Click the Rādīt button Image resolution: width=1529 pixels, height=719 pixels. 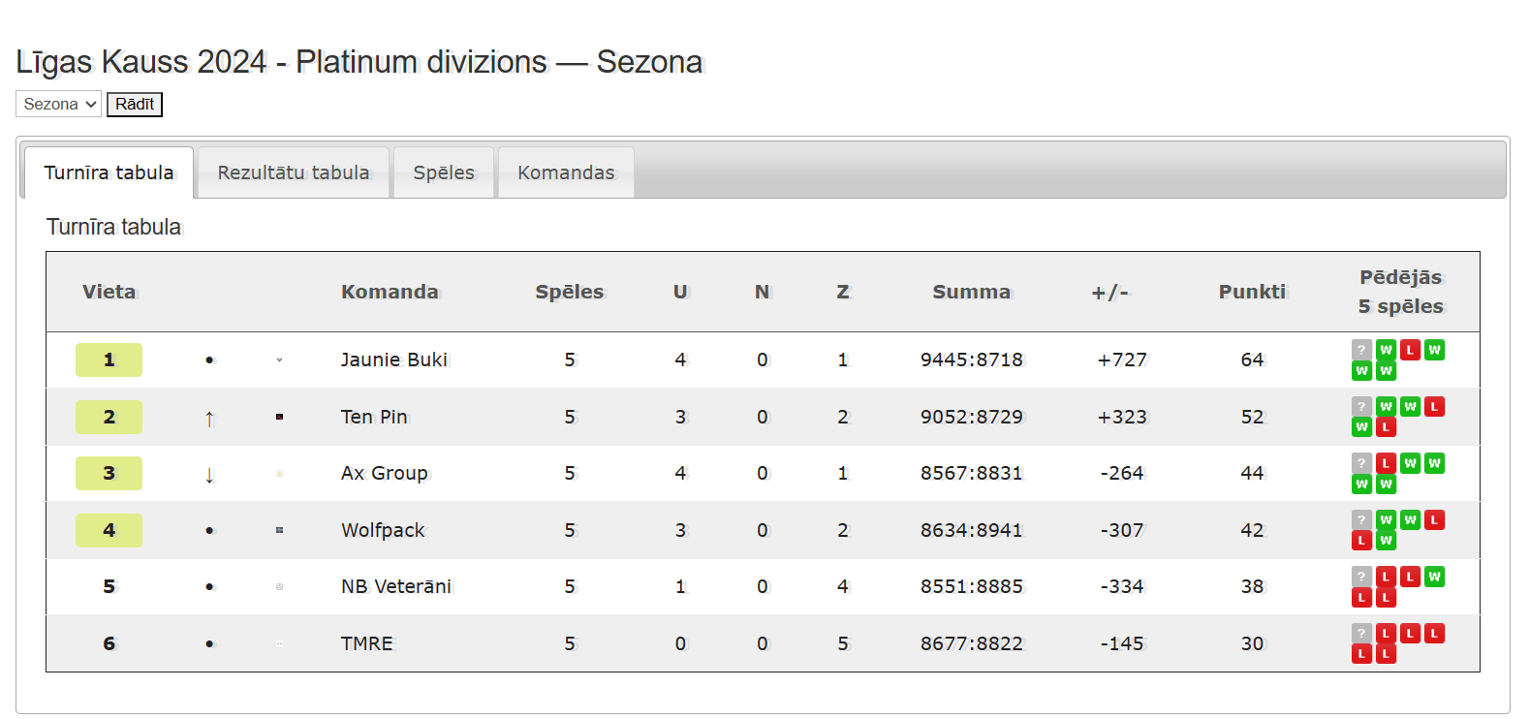coord(135,104)
